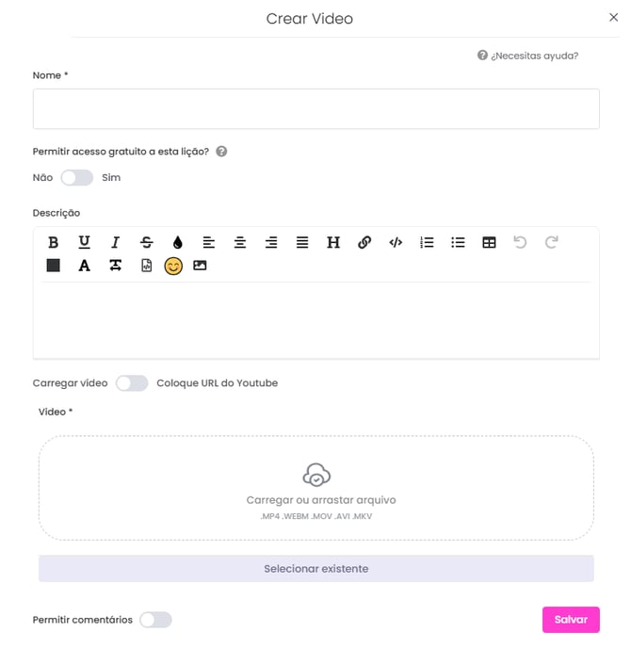The image size is (631, 664).
Task: Create a numbered list
Action: click(427, 242)
